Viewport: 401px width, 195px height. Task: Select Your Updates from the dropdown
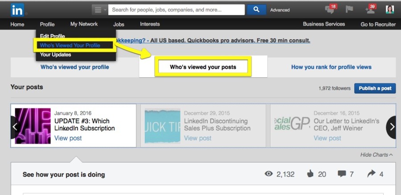(56, 54)
